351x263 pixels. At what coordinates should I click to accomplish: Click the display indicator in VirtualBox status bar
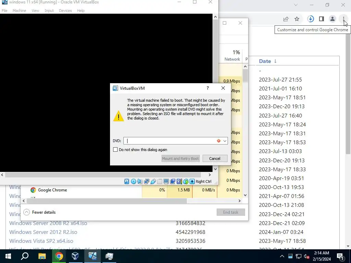tap(166, 181)
